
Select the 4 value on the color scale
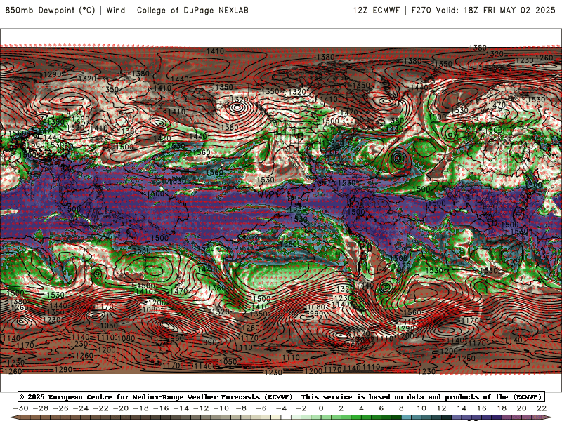[x=361, y=408]
